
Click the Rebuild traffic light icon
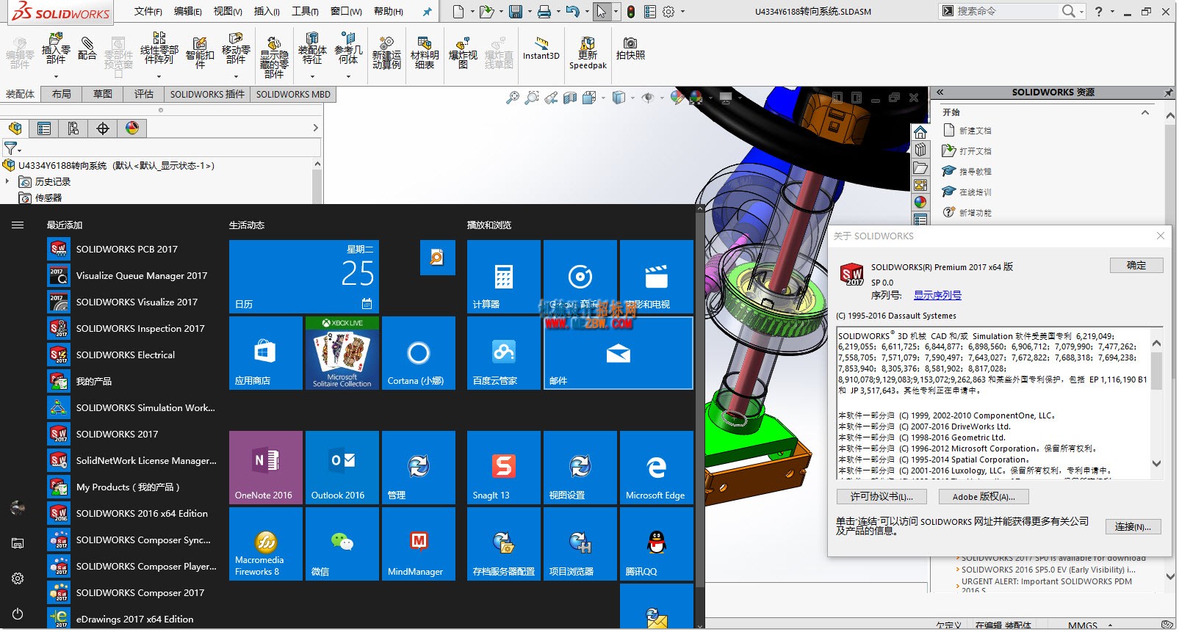[631, 12]
